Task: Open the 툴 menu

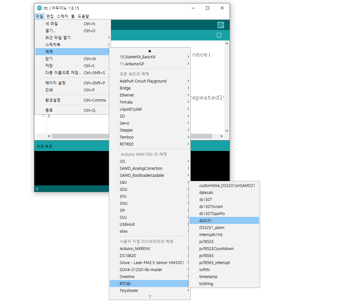Action: point(73,16)
